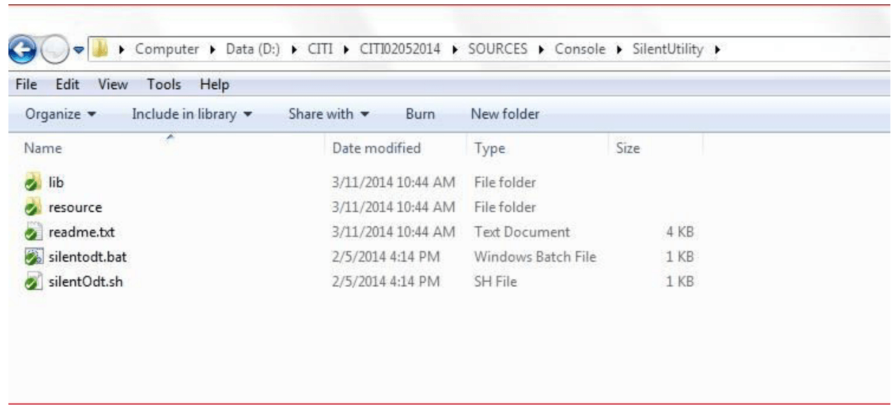Expand the arrow after Computer breadcrumb

tap(213, 50)
